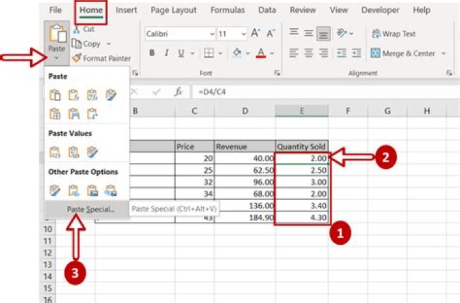Click the large Paste clipboard icon
This screenshot has height=303, width=460.
[57, 33]
